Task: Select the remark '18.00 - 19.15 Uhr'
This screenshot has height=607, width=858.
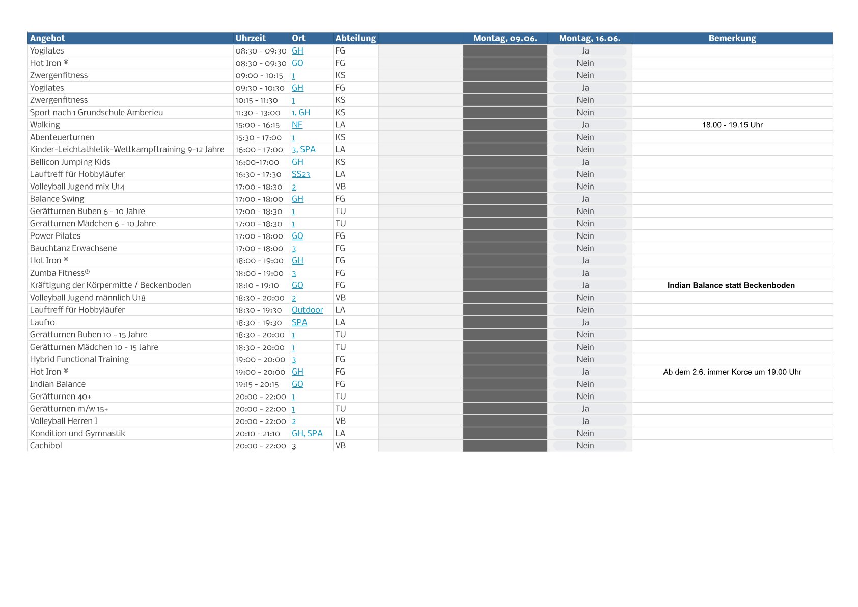Action: tap(732, 125)
